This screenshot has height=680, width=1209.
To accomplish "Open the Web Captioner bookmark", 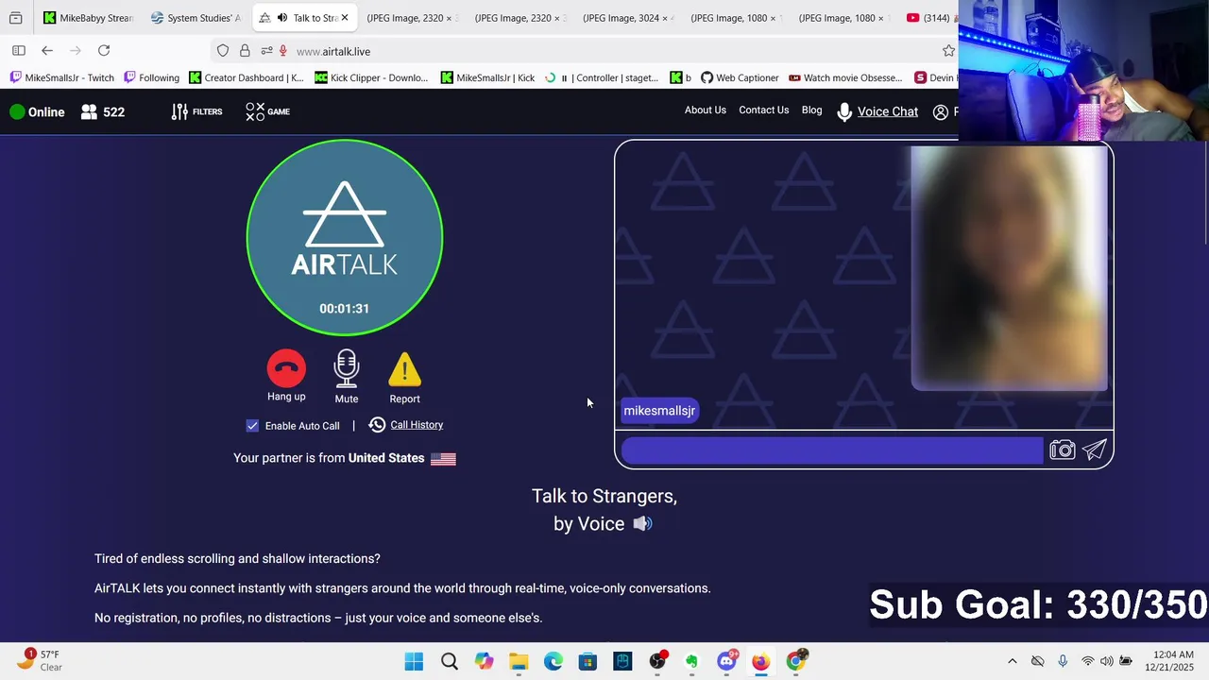I will pyautogui.click(x=739, y=77).
